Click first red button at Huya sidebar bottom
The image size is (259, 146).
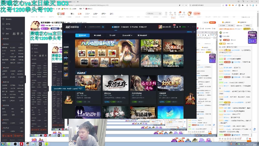(7, 136)
